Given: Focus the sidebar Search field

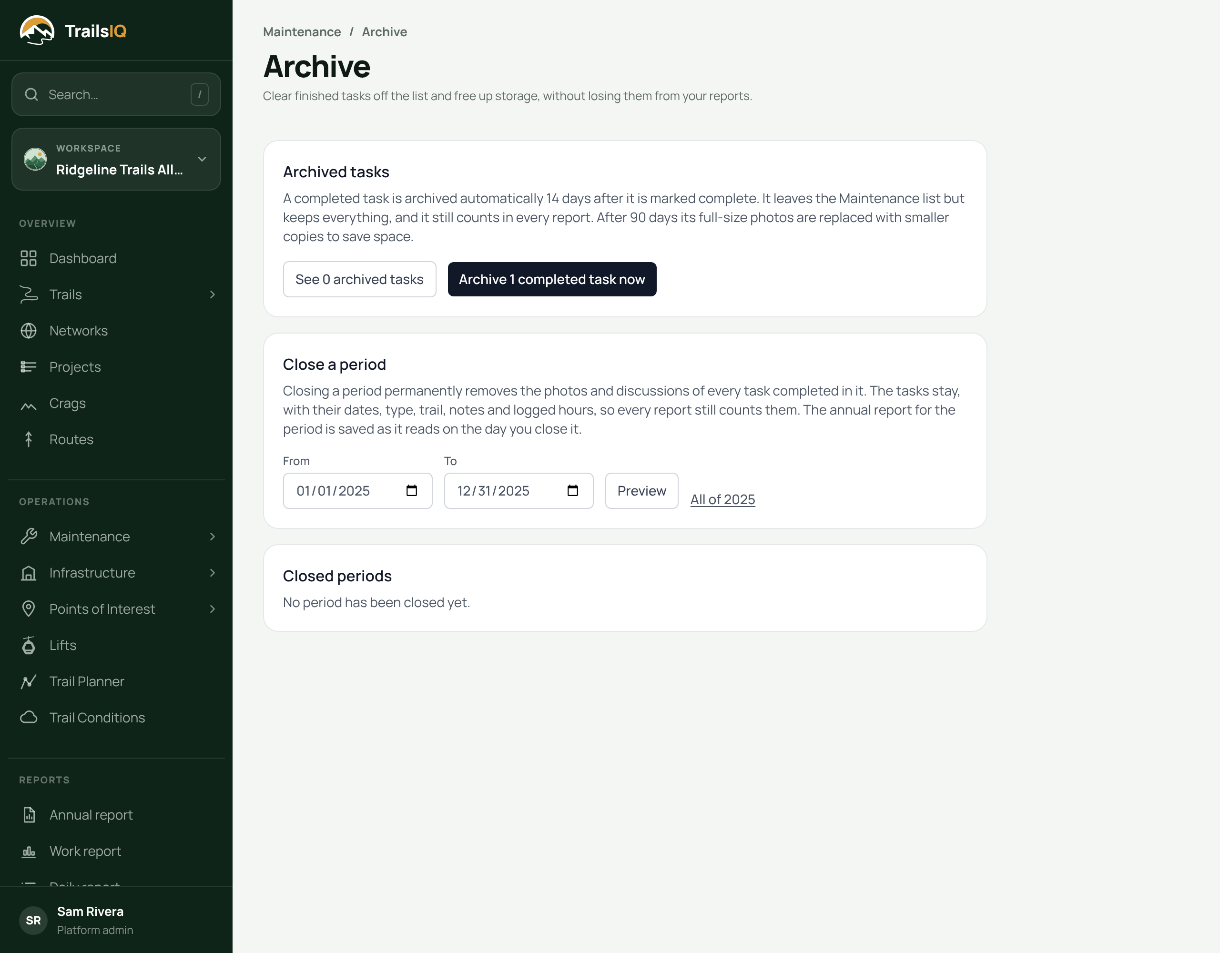Looking at the screenshot, I should point(116,94).
